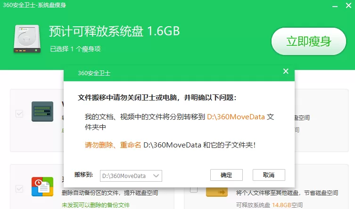Click the 360安全卫士-系统盘瘦身 window title
The width and height of the screenshot is (355, 209).
point(34,5)
